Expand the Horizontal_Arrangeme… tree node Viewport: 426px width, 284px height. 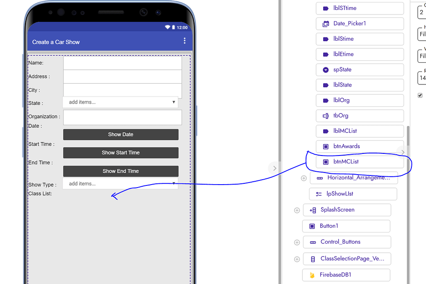pyautogui.click(x=304, y=178)
